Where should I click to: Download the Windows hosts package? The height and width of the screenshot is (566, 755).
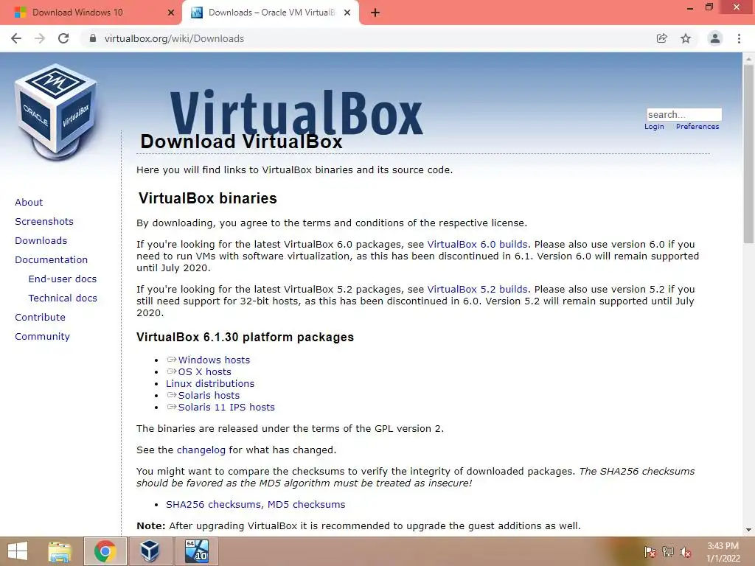(214, 360)
